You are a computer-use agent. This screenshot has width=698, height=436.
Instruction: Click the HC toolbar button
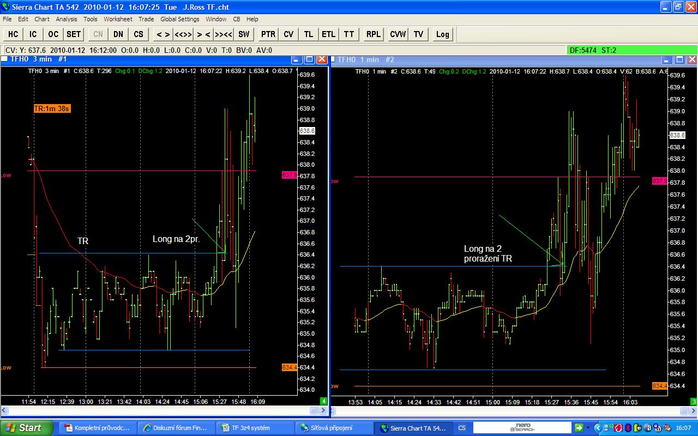[x=13, y=34]
